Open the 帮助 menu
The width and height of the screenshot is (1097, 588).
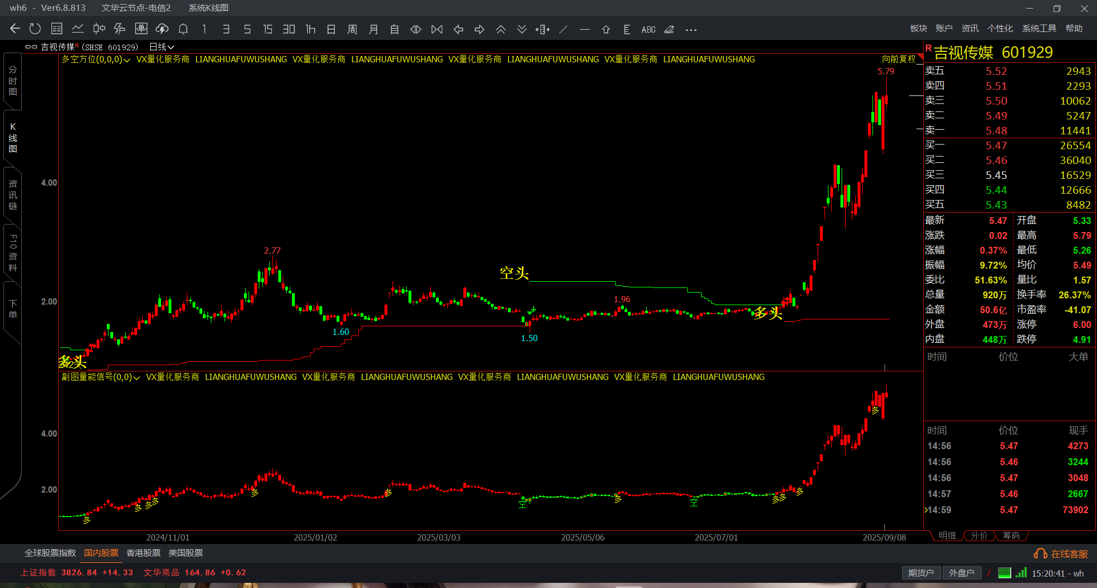(1074, 29)
